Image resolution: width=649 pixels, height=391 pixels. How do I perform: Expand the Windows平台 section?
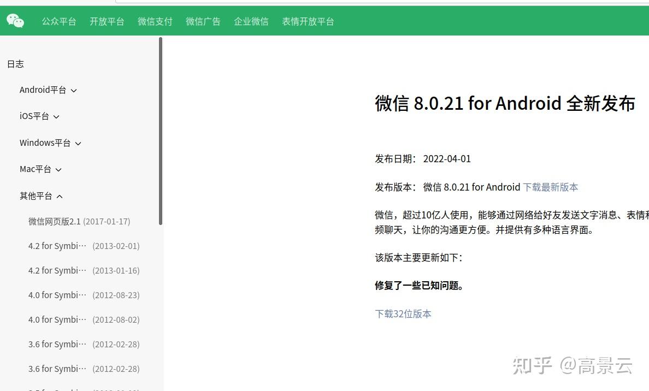click(x=50, y=143)
